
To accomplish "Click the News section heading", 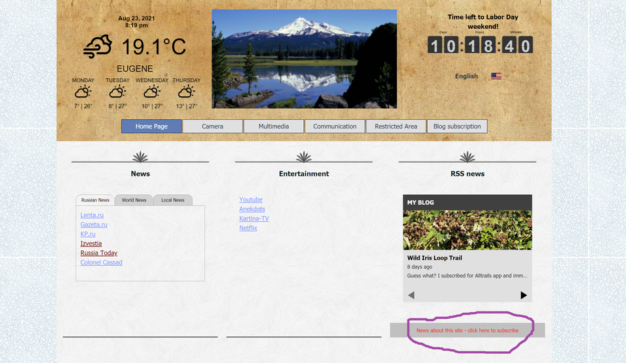I will (140, 174).
